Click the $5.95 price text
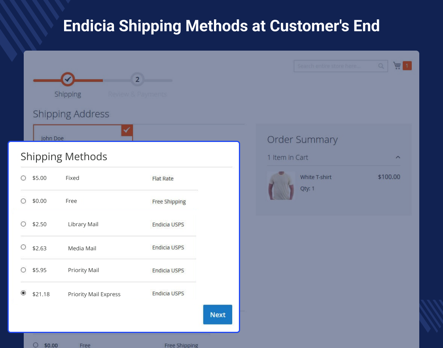The width and height of the screenshot is (443, 348). point(39,270)
